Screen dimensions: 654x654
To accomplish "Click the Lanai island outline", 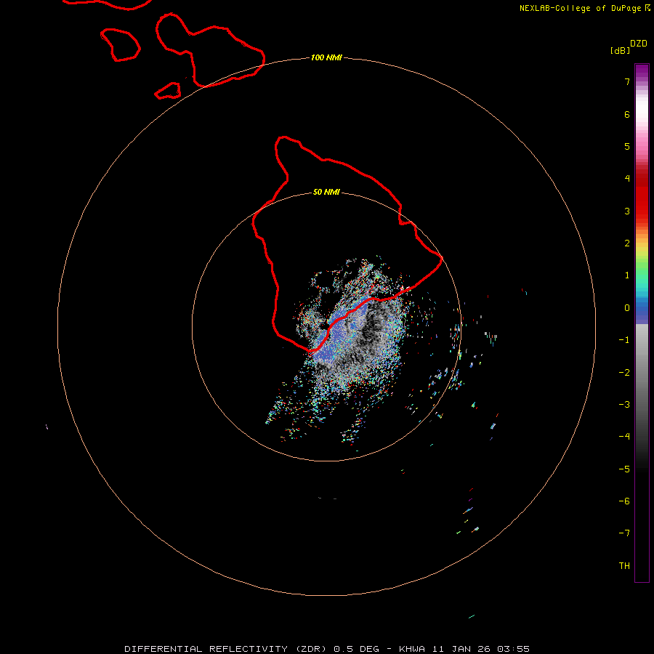I will coord(120,45).
